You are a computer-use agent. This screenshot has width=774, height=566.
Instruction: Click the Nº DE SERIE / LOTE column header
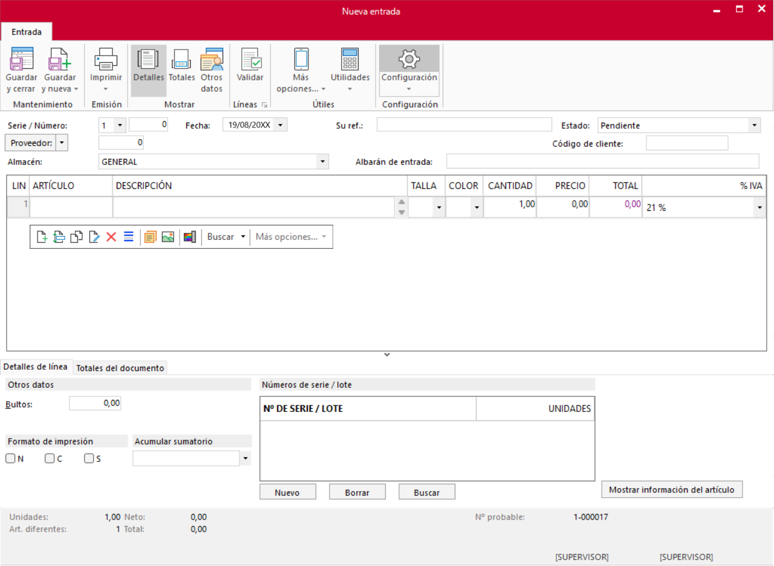[368, 408]
